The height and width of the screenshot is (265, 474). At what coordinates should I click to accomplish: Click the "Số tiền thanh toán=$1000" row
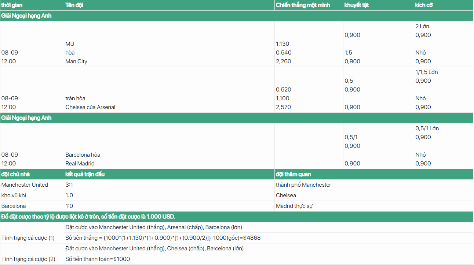(x=98, y=259)
